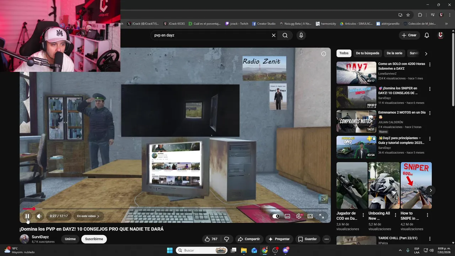
Task: Bookmark page with the star icon
Action: [408, 15]
